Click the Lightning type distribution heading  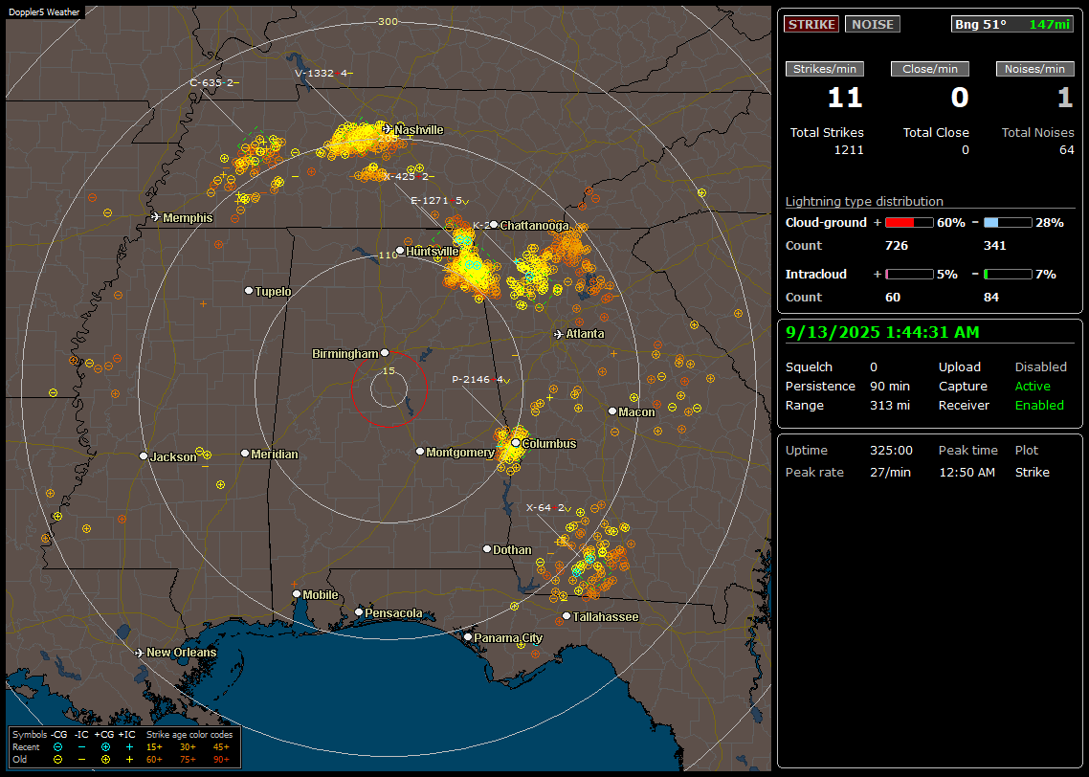coord(864,201)
